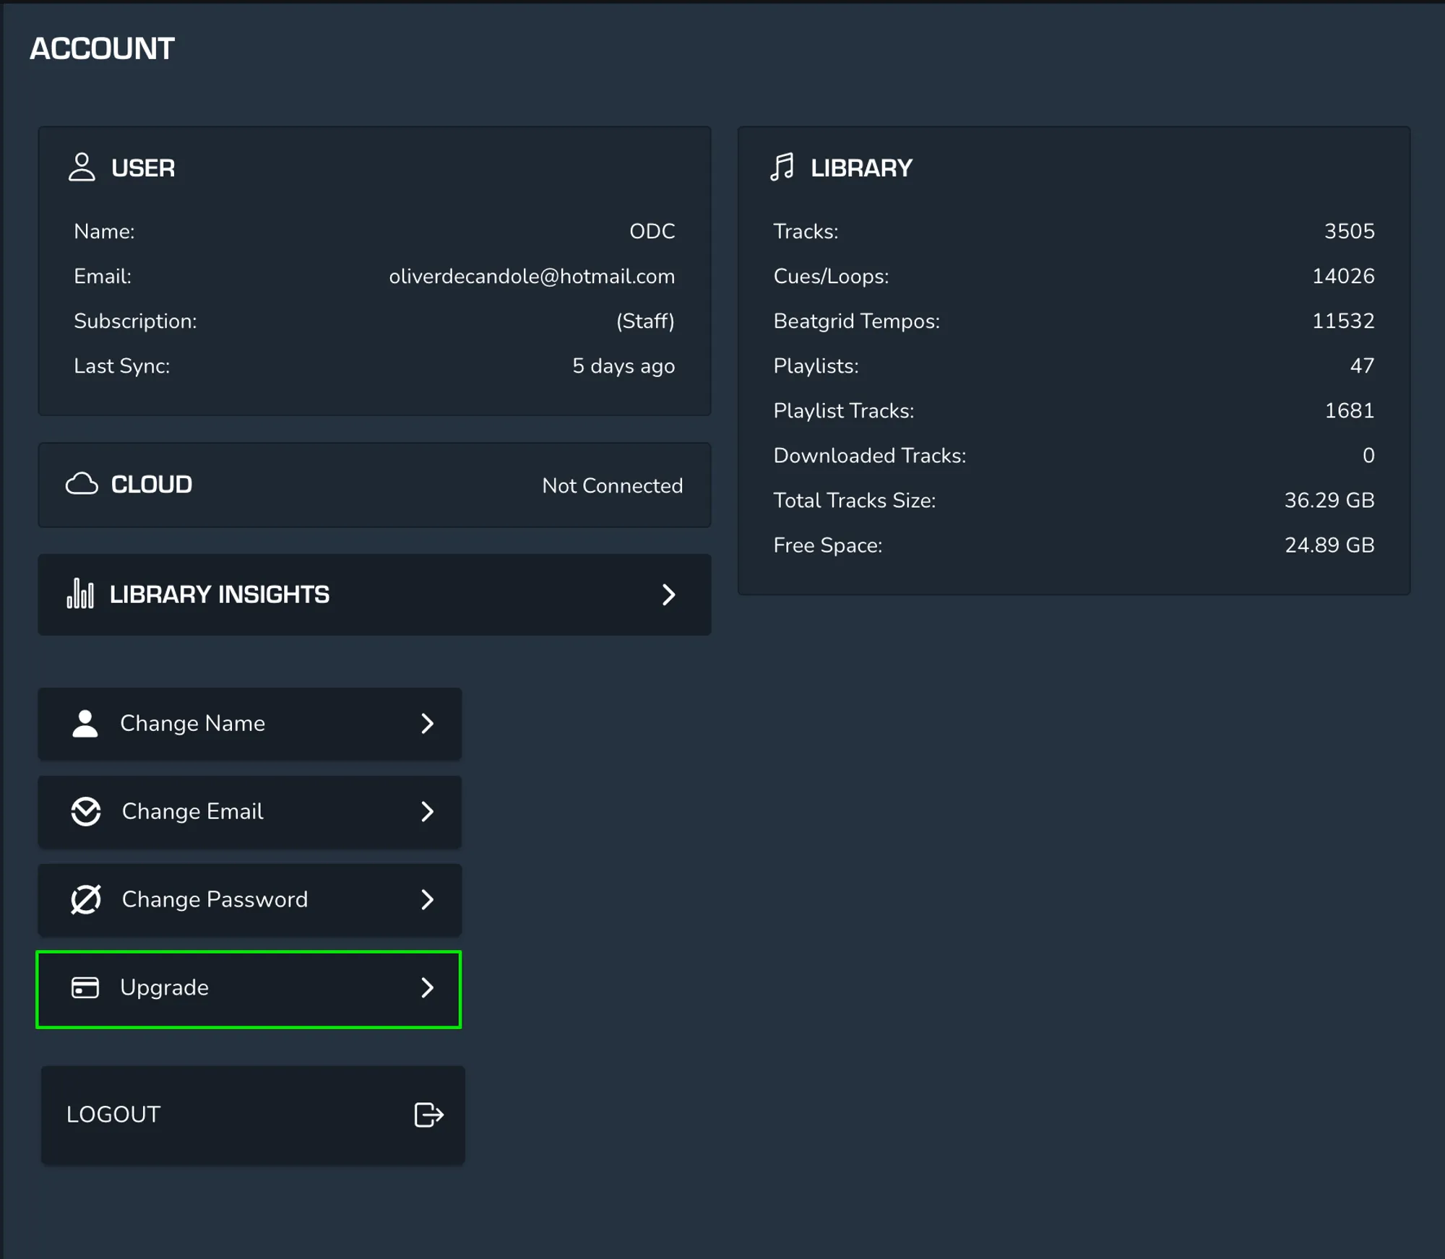Click the credit card icon on Upgrade
The image size is (1445, 1259).
pyautogui.click(x=85, y=987)
